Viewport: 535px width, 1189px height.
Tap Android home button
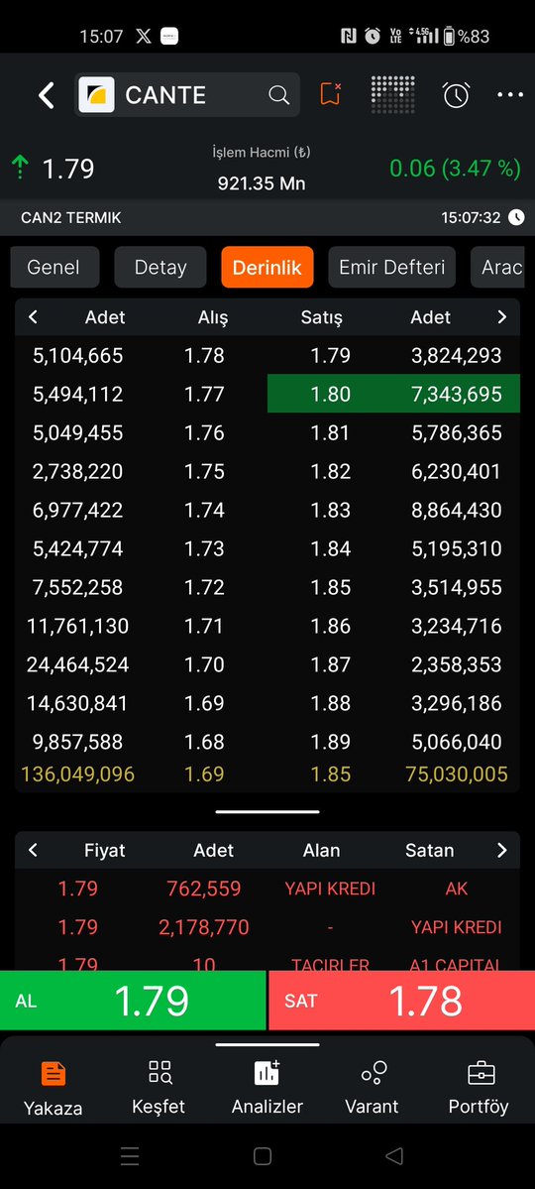[263, 1155]
